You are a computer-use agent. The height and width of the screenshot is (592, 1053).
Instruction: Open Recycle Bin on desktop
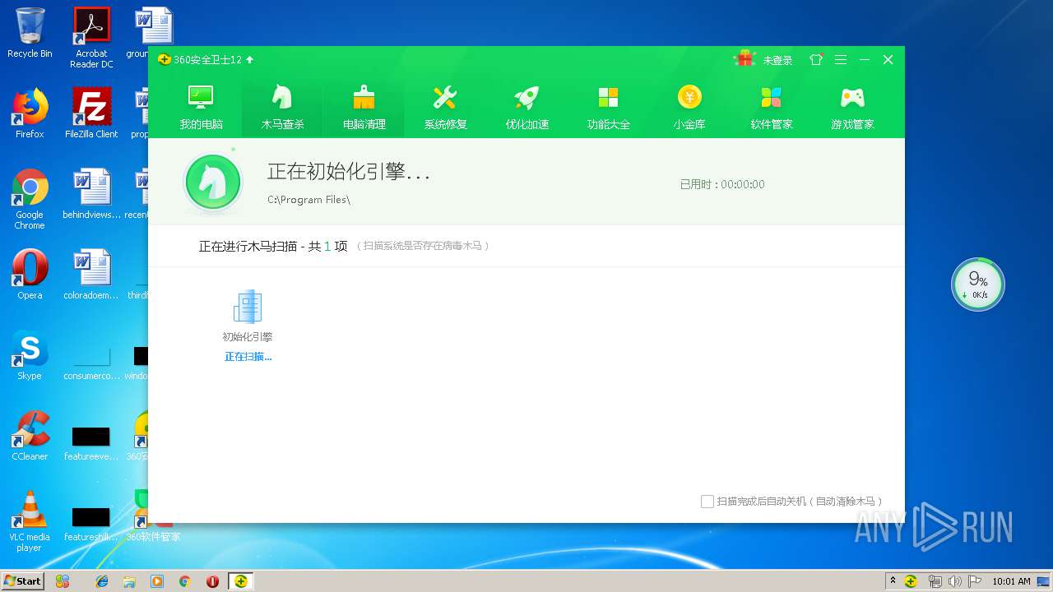[30, 33]
